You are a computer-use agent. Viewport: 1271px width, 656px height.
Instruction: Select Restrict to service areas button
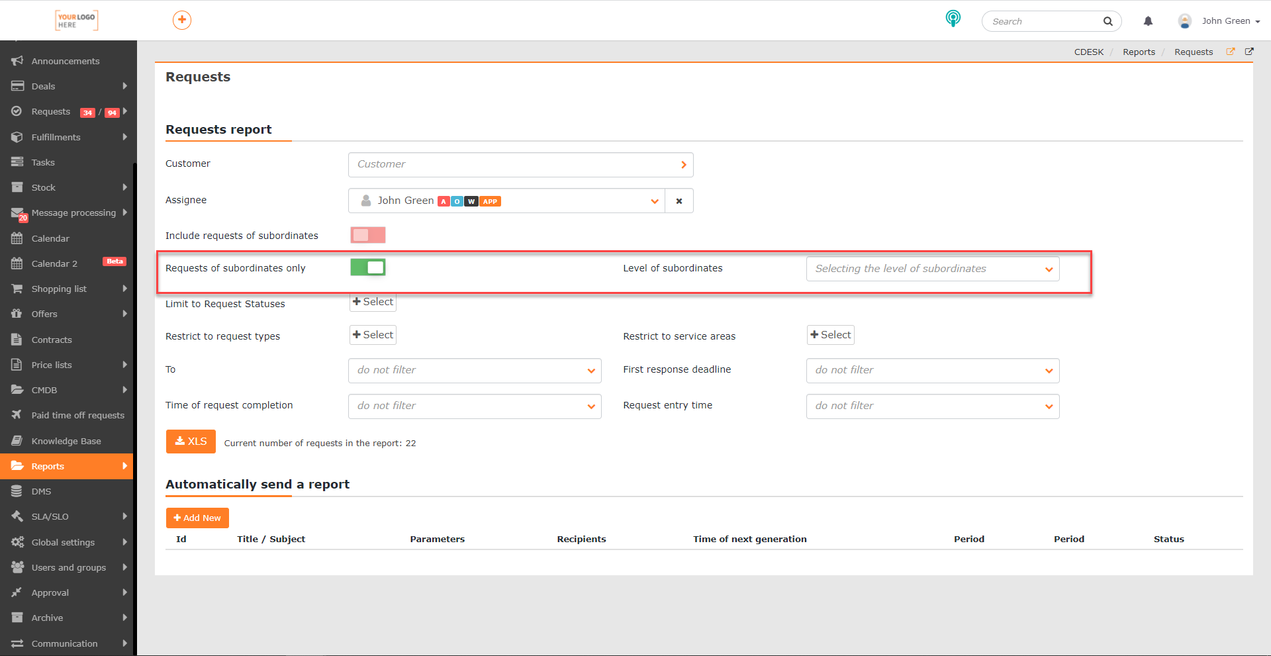(831, 335)
